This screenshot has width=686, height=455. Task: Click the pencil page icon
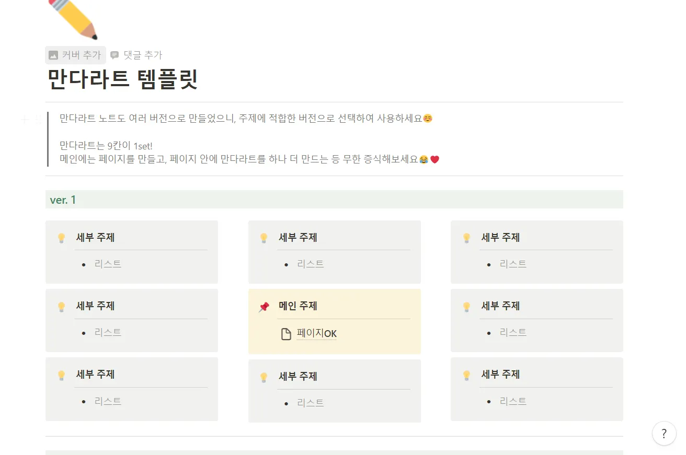(x=73, y=19)
